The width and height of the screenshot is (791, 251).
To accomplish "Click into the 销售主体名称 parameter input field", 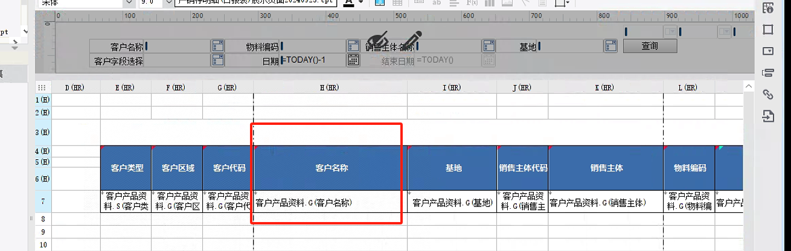I will 449,46.
